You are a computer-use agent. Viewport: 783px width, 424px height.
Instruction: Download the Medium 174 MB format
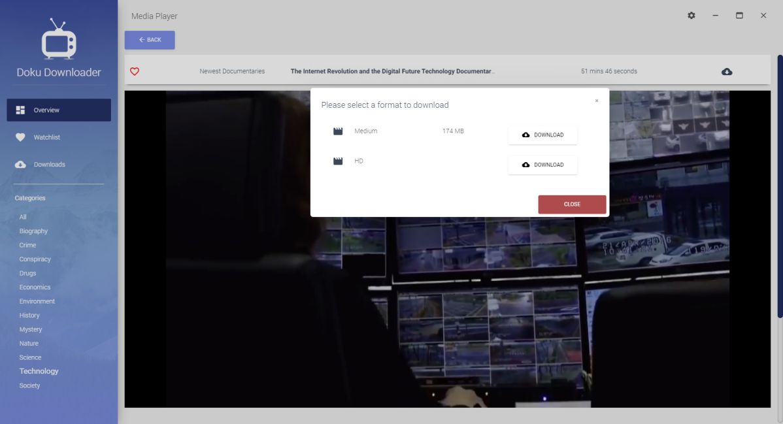click(x=542, y=135)
